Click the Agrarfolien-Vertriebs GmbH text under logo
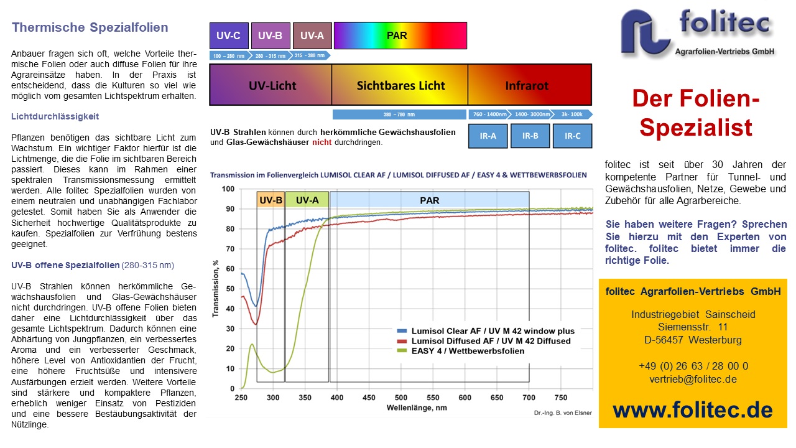The width and height of the screenshot is (796, 448). click(725, 52)
